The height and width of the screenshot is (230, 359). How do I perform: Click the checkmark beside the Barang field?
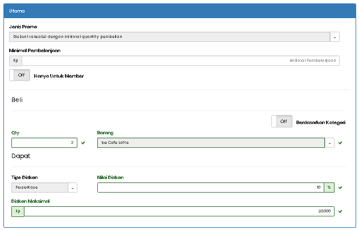click(340, 143)
